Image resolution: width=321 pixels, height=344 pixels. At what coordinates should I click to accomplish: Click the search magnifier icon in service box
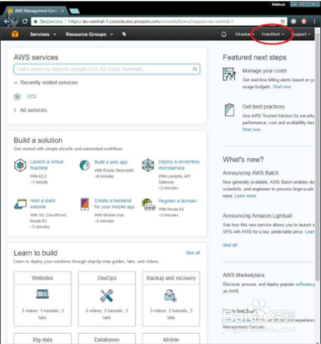click(195, 69)
